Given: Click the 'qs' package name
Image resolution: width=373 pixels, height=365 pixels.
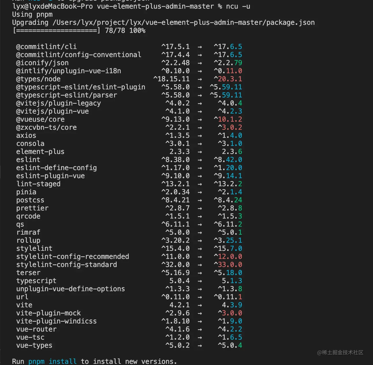Looking at the screenshot, I should 20,224.
